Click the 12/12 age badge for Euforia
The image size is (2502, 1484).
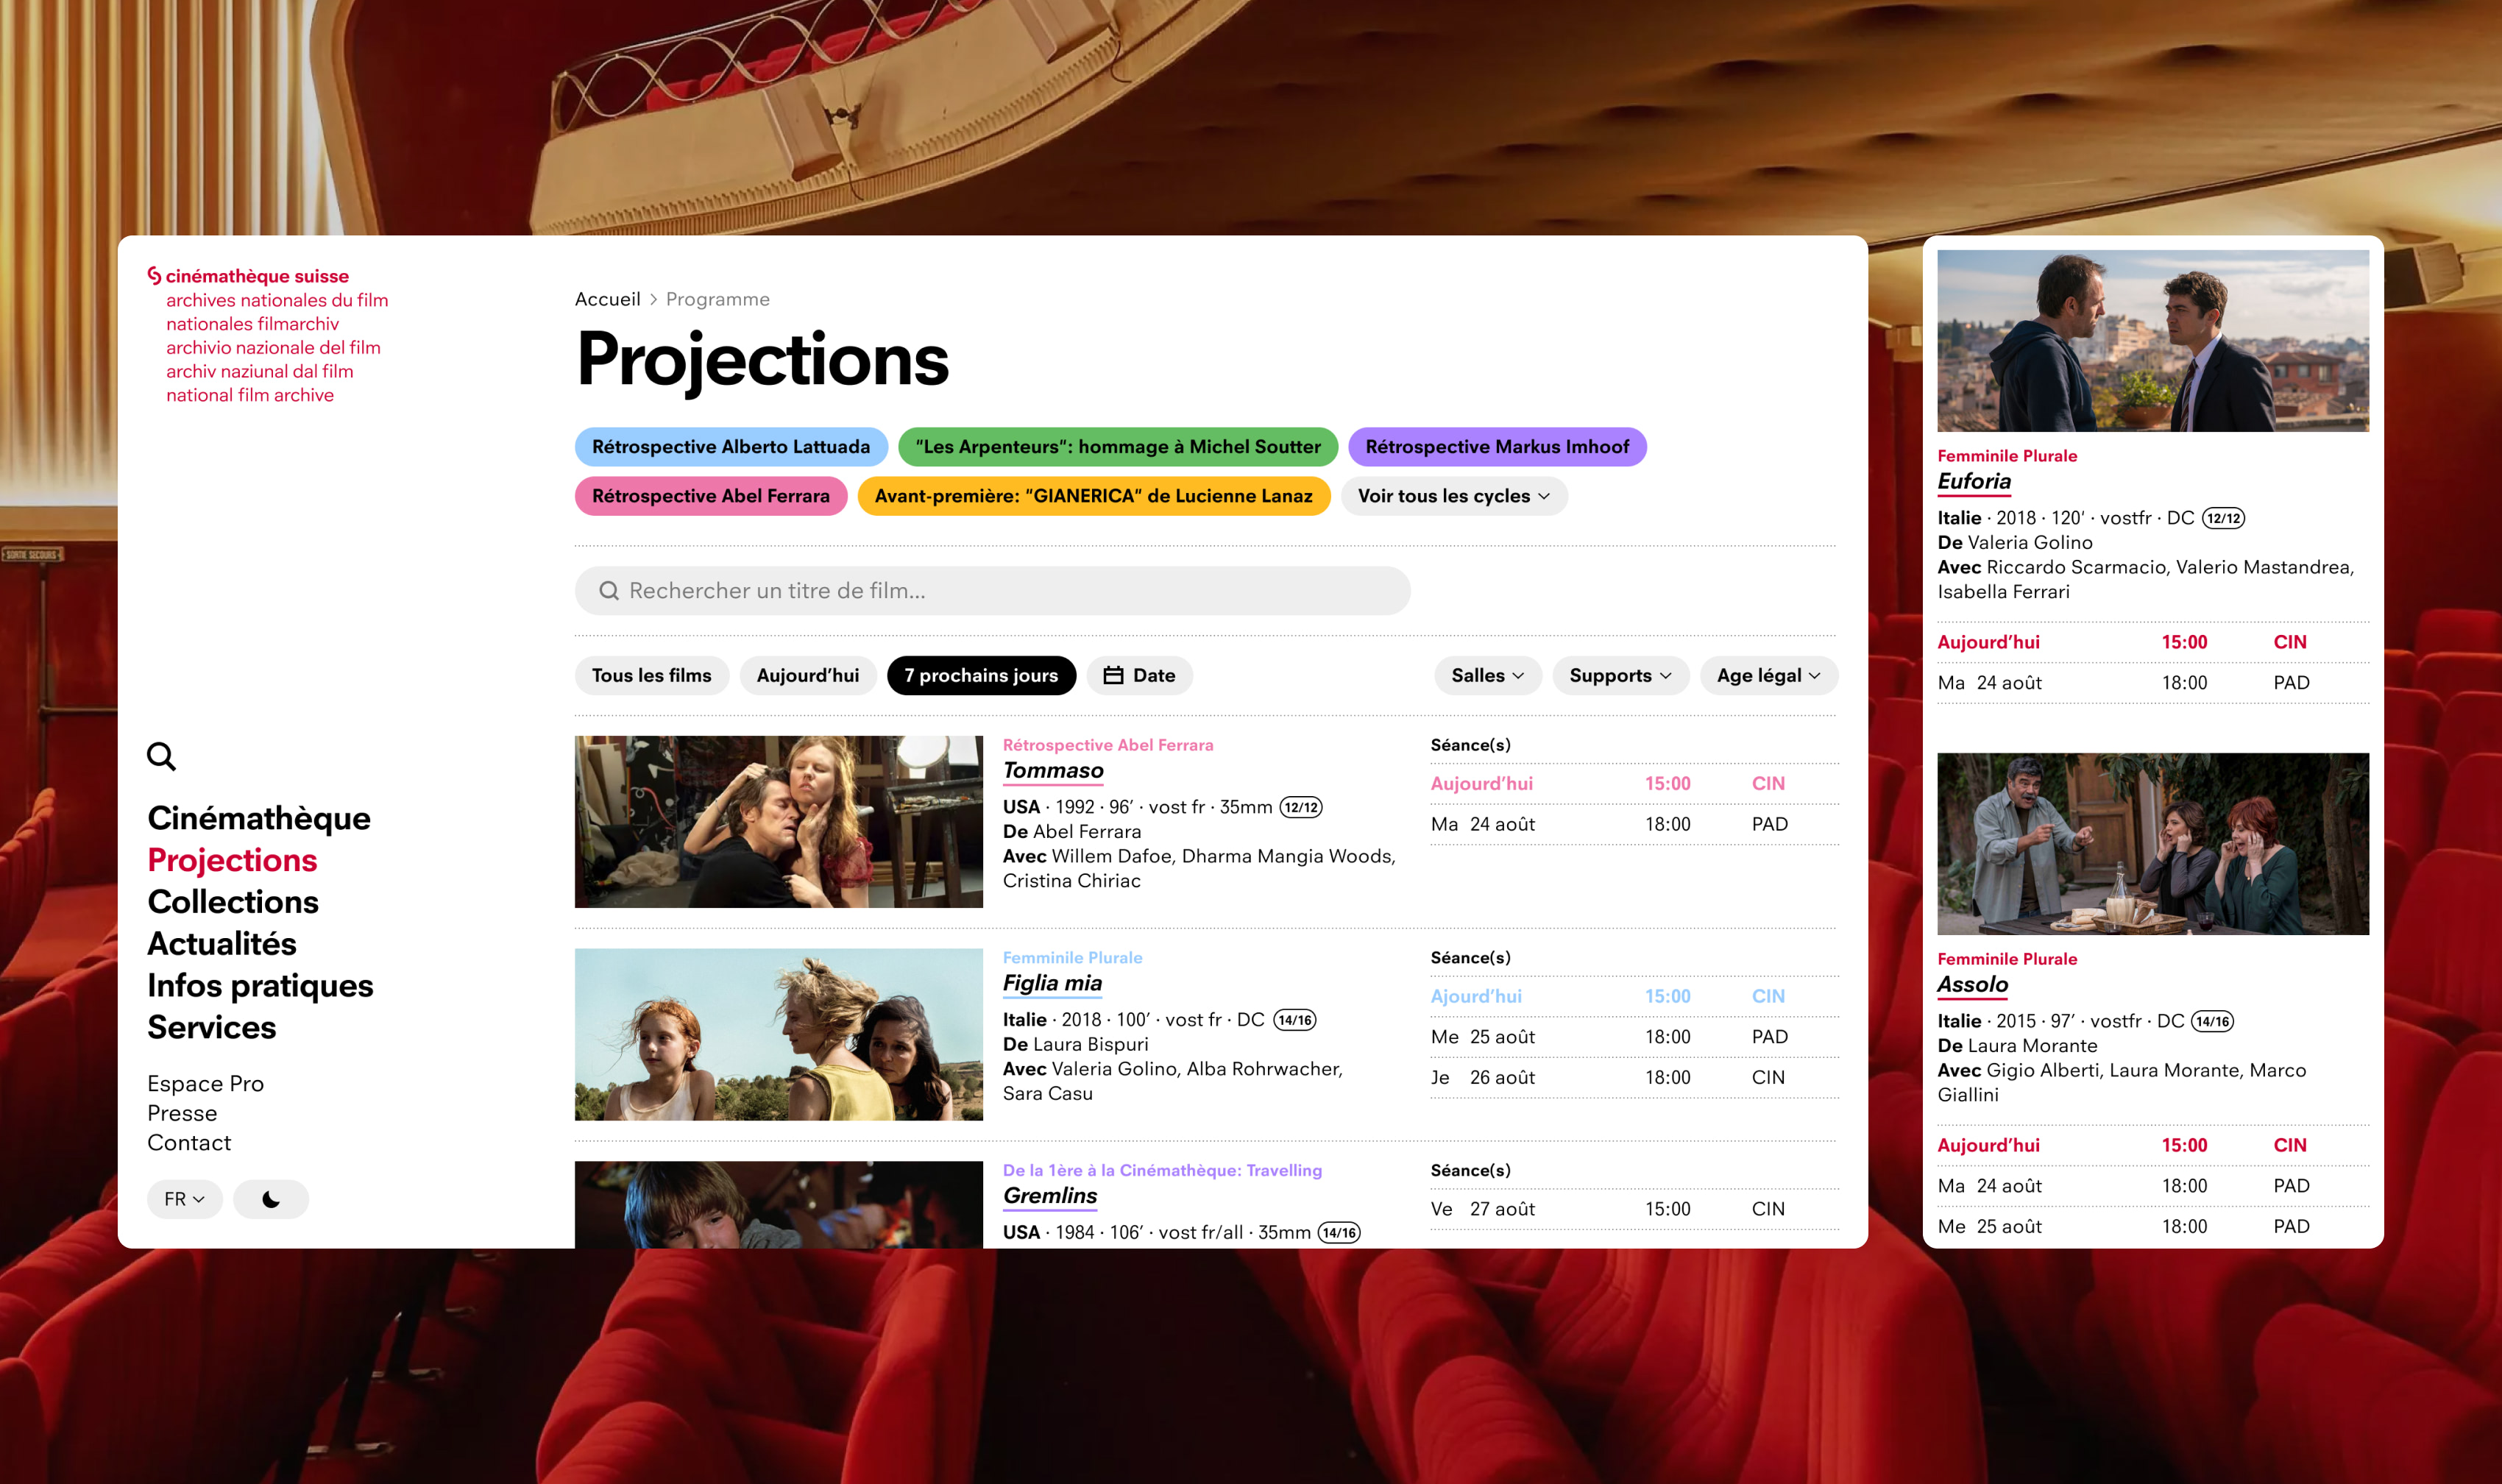[2223, 519]
